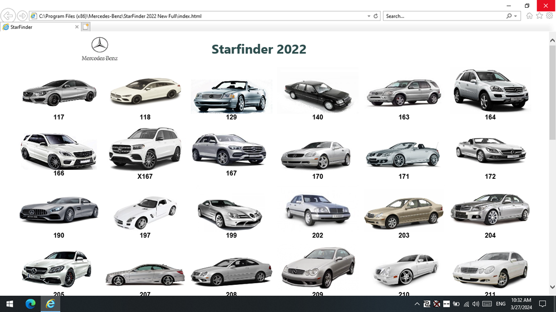Open the Windows Start menu
This screenshot has height=312, width=556.
point(9,304)
